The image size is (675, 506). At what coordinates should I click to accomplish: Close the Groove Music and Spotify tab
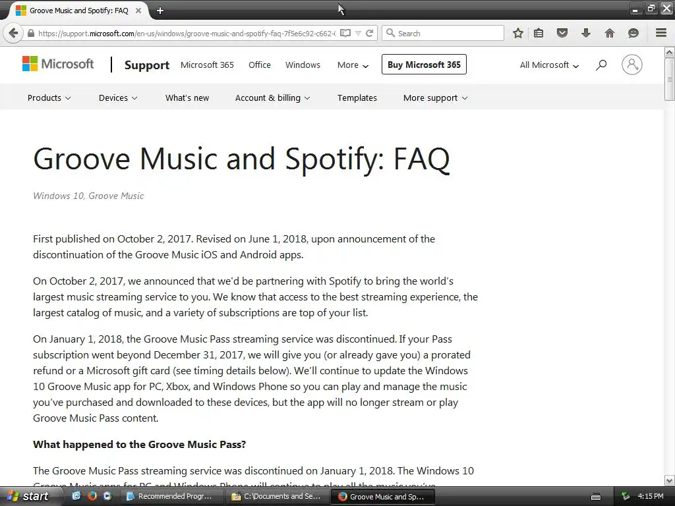pos(138,11)
